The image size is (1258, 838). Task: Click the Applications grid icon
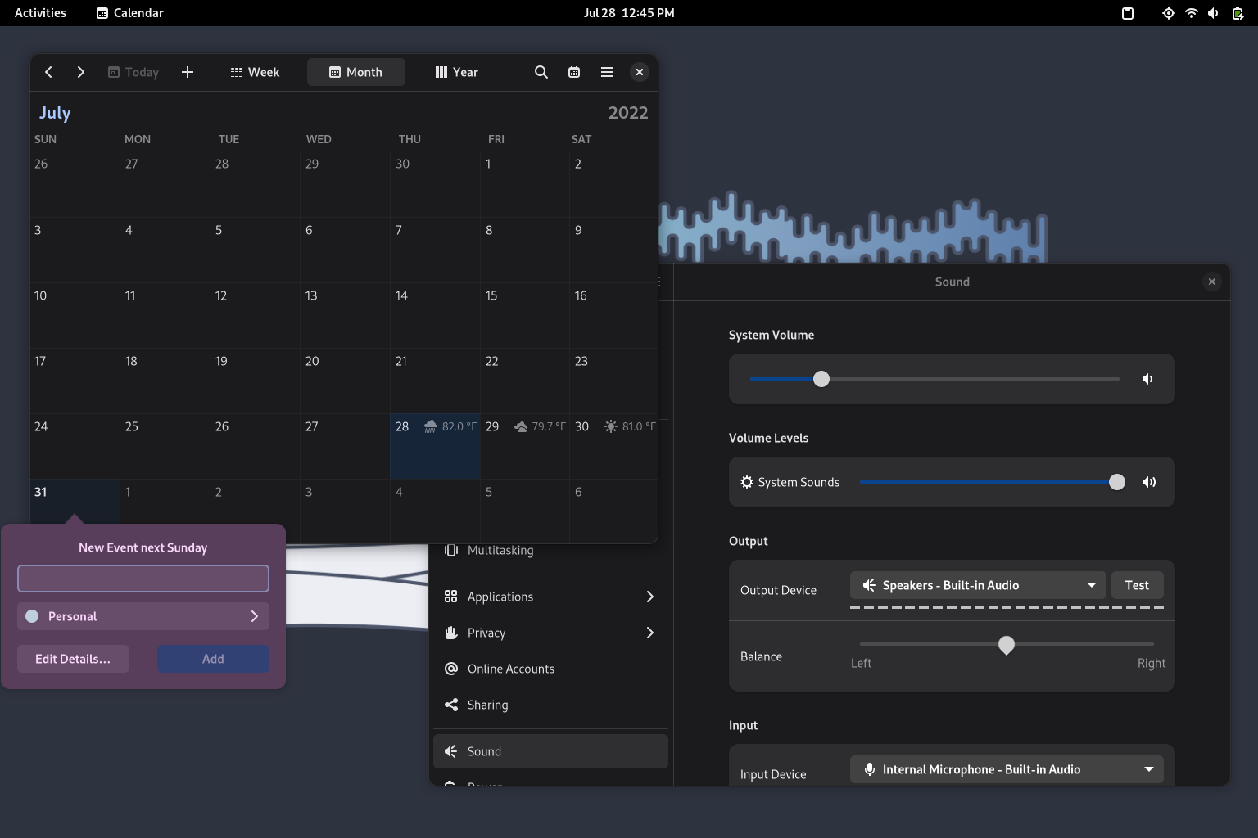click(x=450, y=597)
